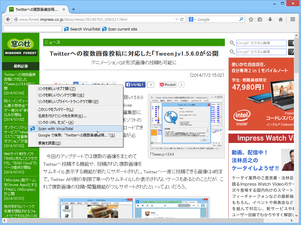Save the article with the Pocket button
This screenshot has width=301, height=225.
tap(167, 85)
